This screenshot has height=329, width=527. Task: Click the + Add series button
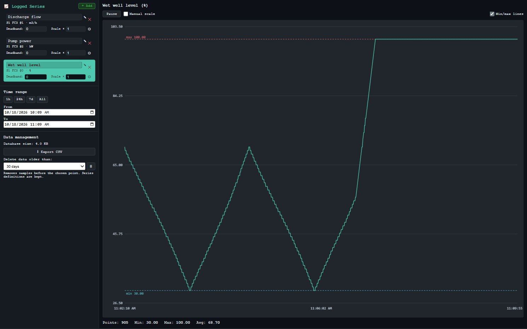click(x=87, y=6)
